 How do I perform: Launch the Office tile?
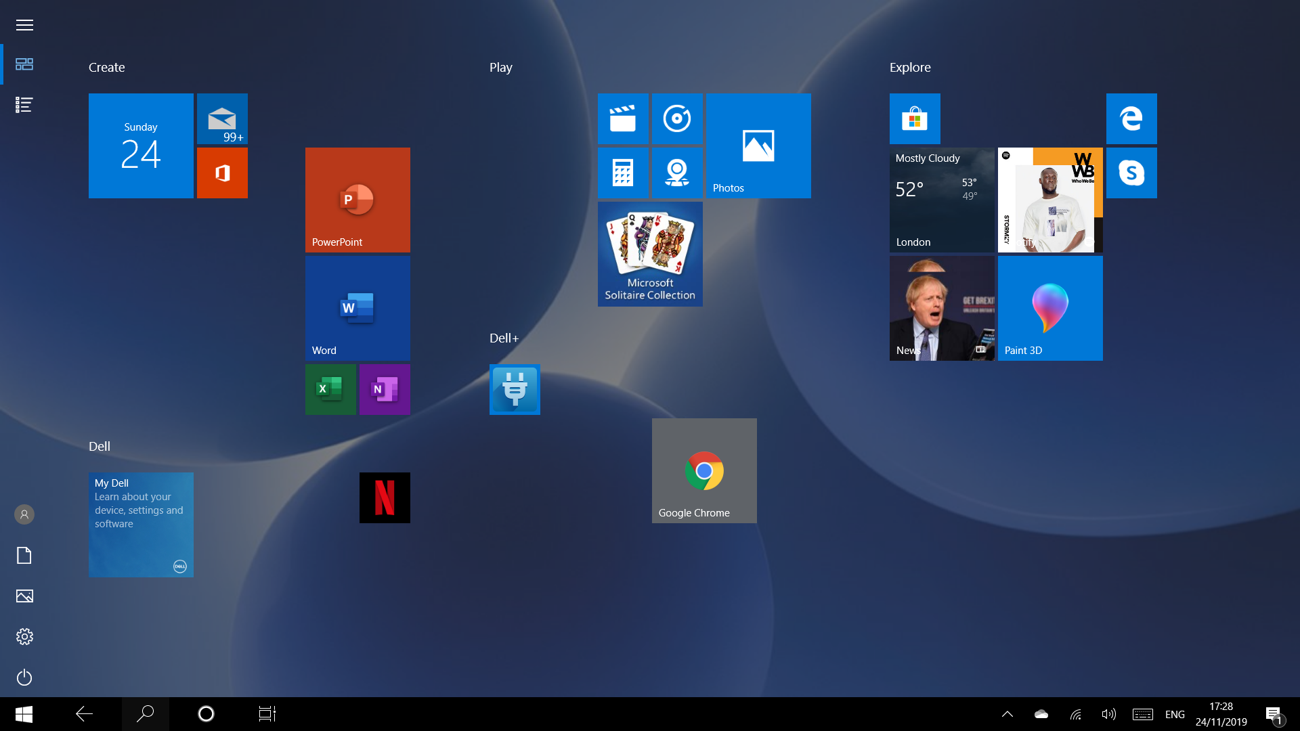point(222,173)
